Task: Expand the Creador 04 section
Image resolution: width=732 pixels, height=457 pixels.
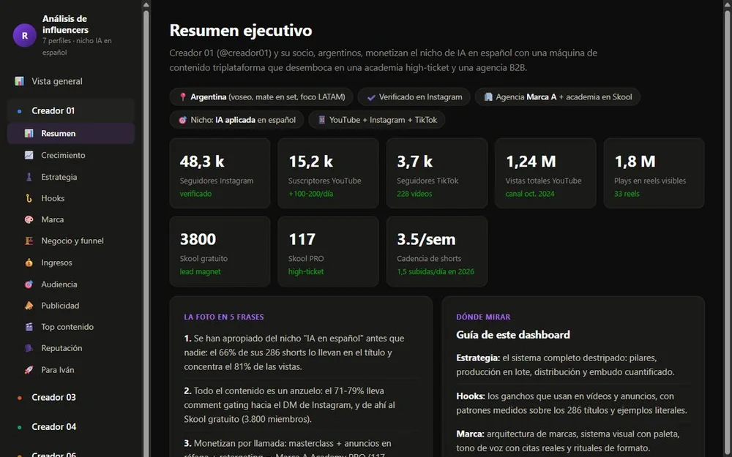Action: (71, 427)
